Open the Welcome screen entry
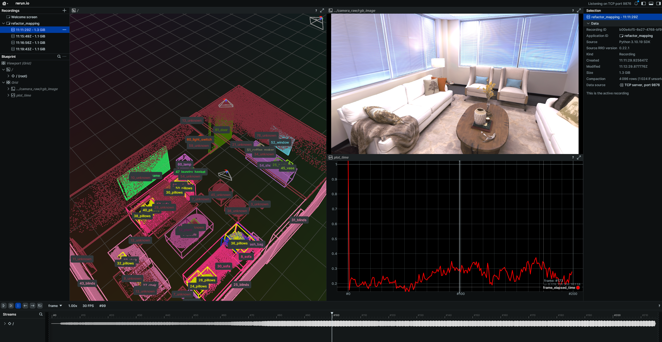 tap(24, 17)
